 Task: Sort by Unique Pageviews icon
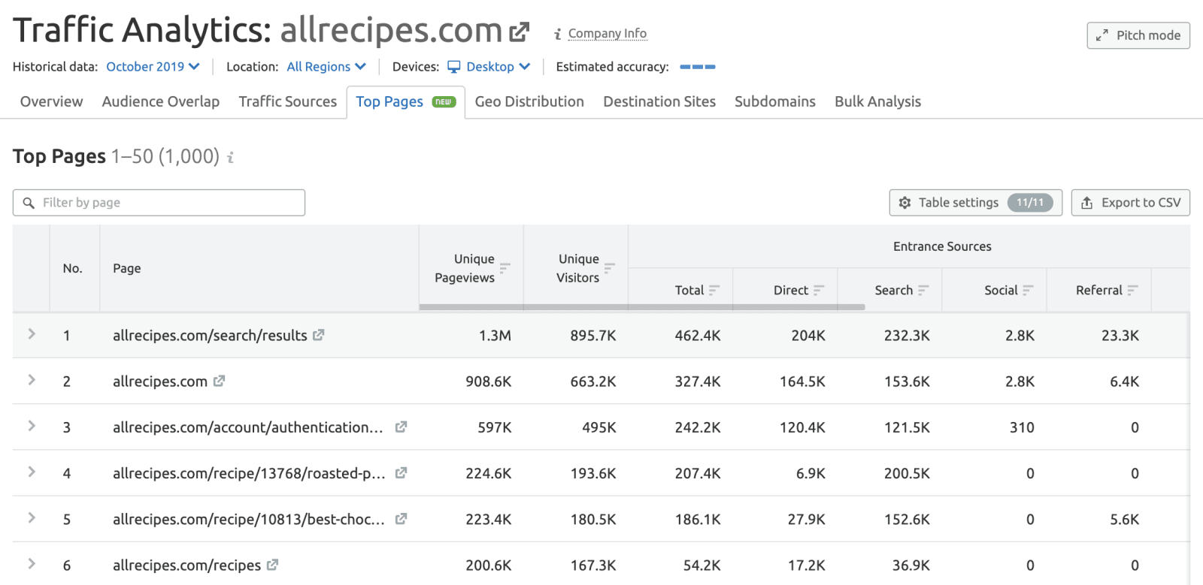(505, 268)
